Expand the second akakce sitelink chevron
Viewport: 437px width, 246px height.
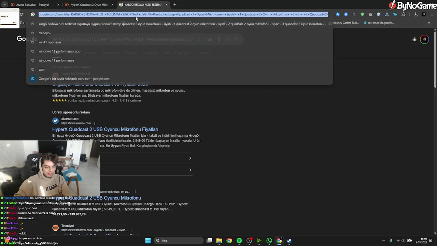tap(190, 170)
